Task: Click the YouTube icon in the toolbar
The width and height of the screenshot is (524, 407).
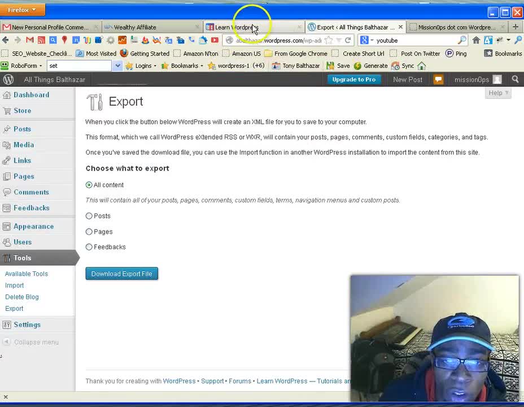Action: 215,40
